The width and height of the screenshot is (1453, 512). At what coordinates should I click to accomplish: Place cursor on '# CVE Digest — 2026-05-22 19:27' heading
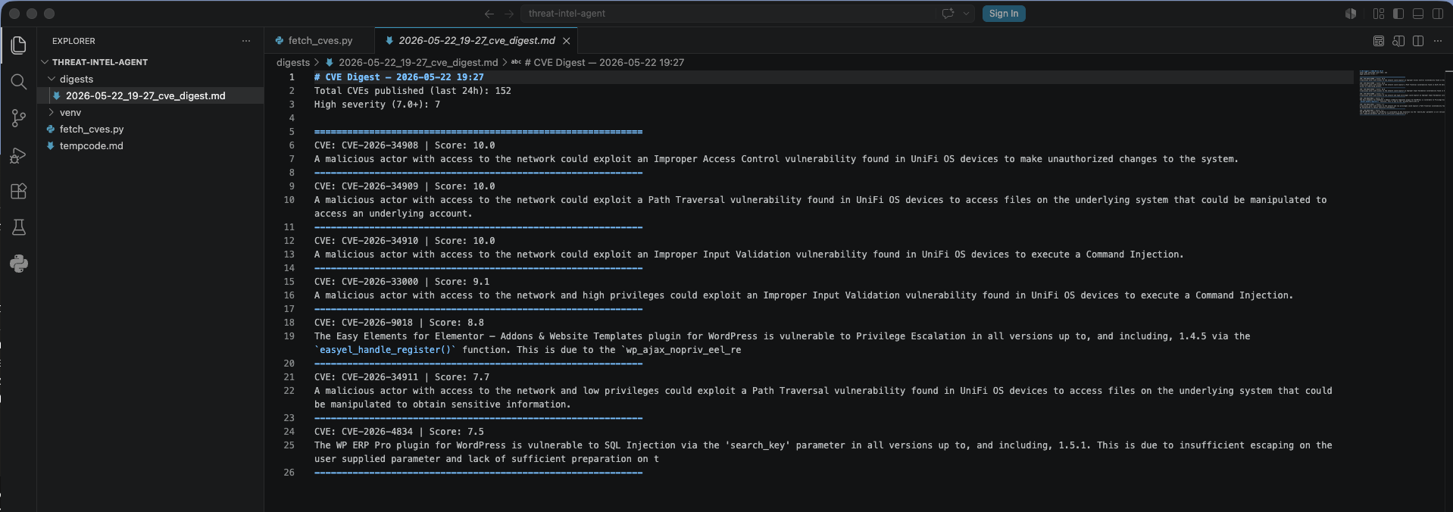tap(398, 77)
